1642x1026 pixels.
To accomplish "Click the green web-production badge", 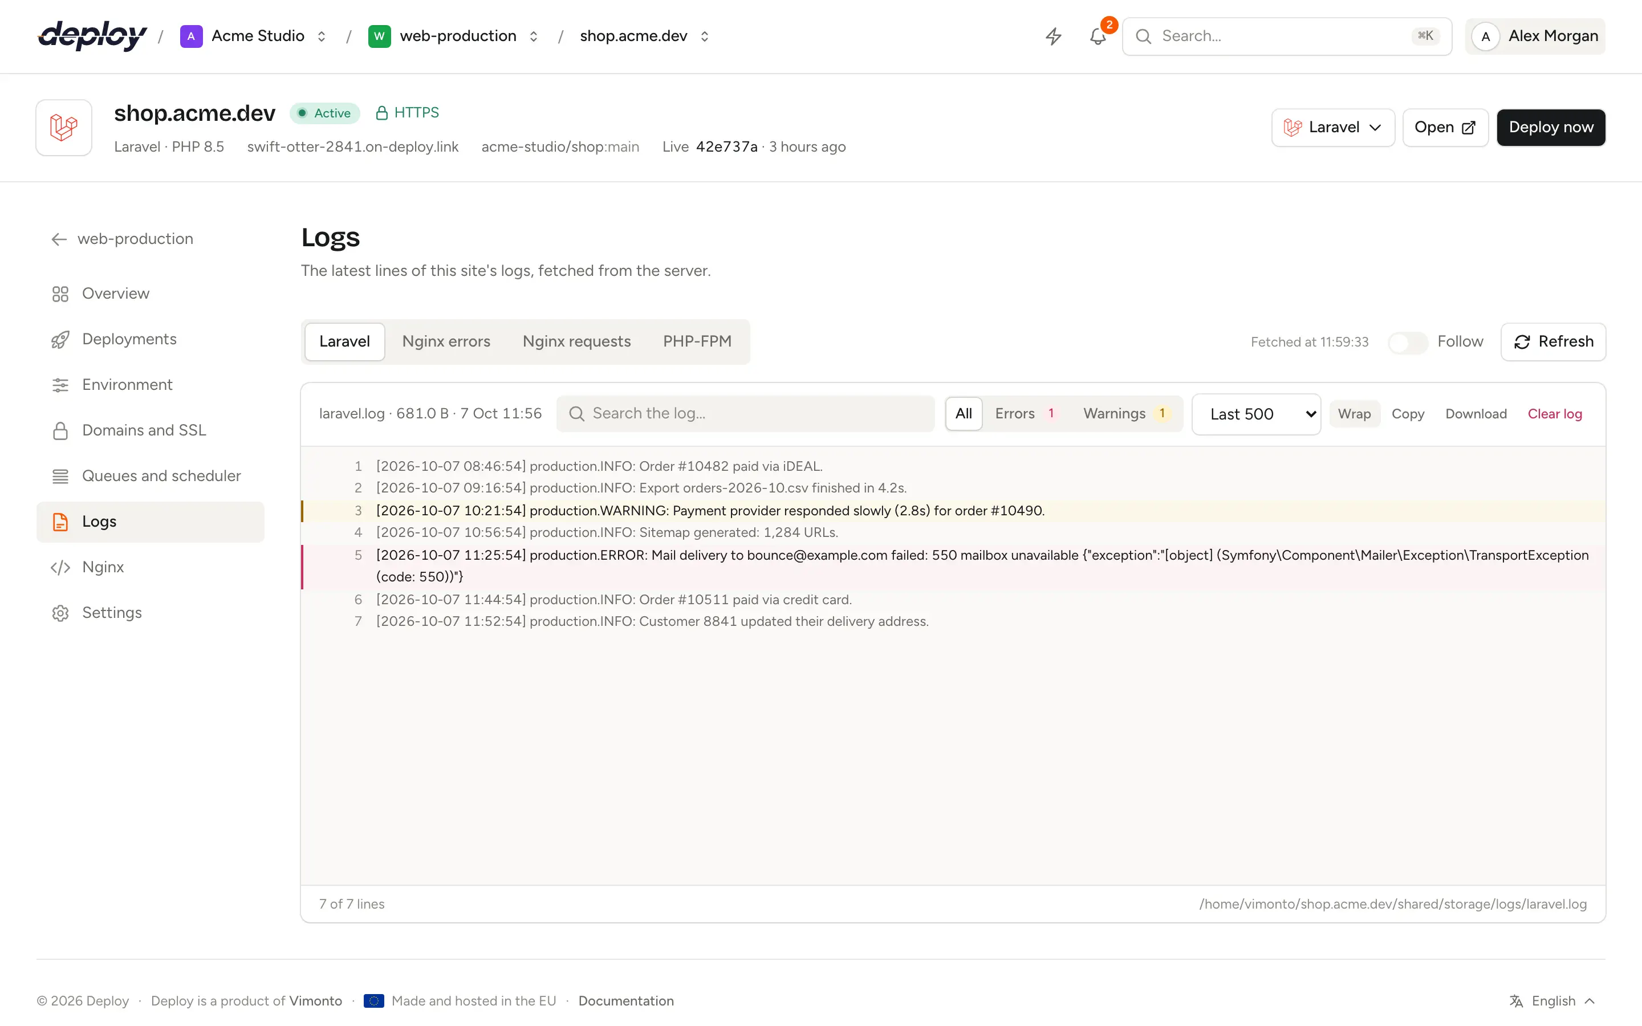I will 379,36.
